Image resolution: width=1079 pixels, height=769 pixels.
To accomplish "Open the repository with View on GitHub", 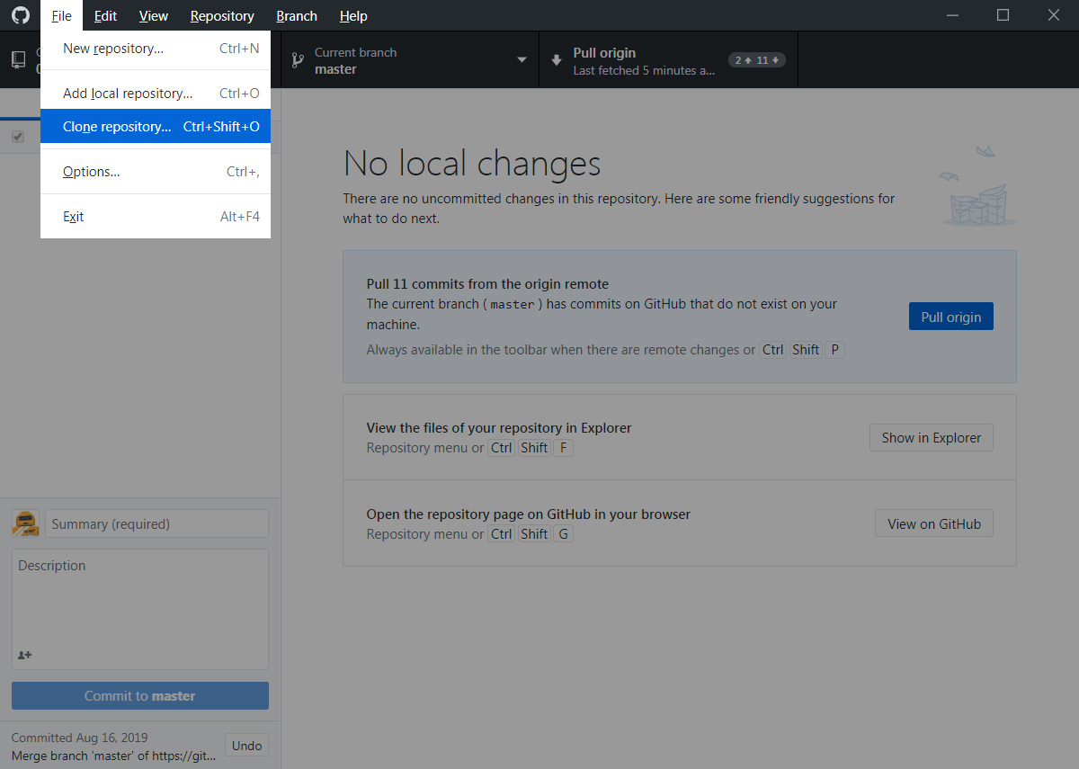I will (x=933, y=523).
